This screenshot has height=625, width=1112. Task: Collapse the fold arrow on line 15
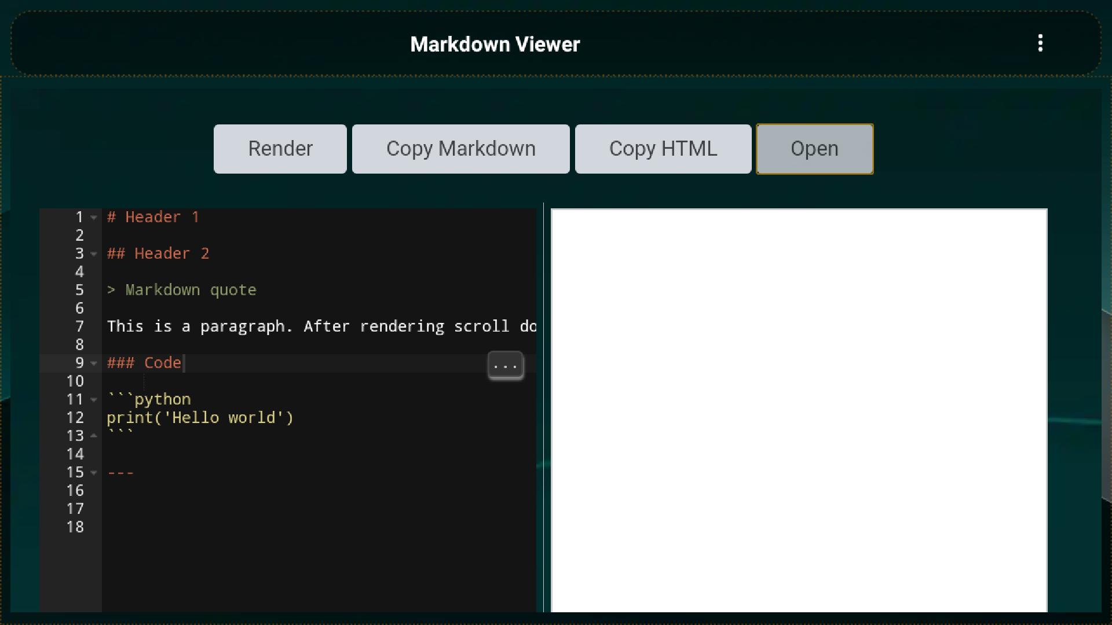click(94, 473)
